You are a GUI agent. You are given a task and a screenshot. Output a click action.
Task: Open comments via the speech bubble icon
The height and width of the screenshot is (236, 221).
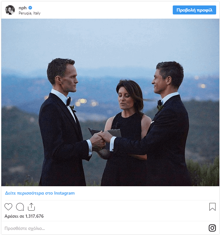(x=20, y=207)
